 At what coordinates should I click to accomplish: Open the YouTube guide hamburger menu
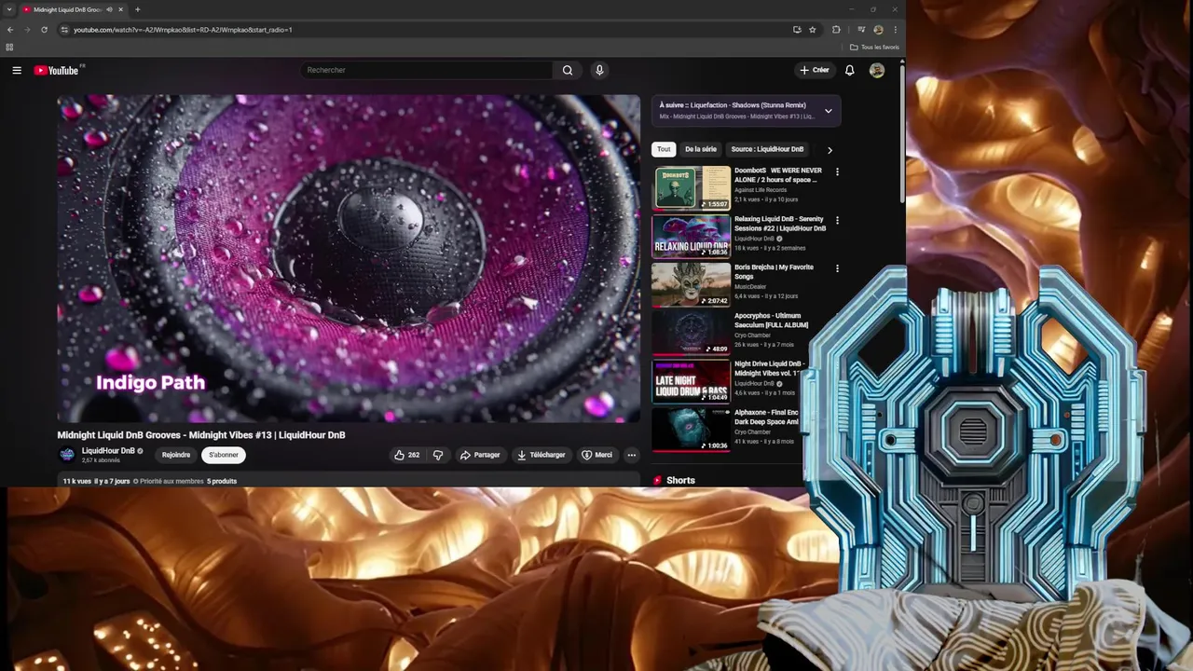(x=17, y=70)
